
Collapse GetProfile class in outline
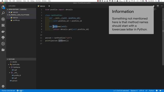[x=8, y=65]
